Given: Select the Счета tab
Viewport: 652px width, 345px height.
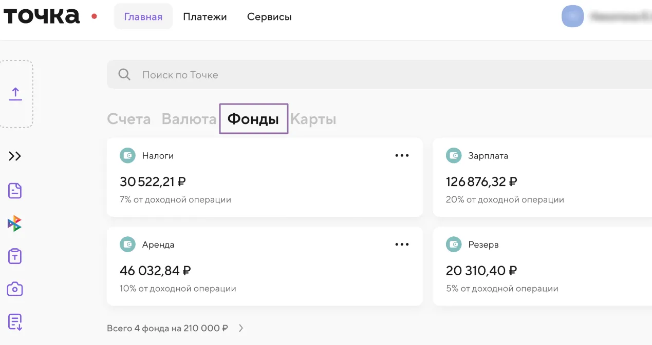Looking at the screenshot, I should click(x=128, y=118).
